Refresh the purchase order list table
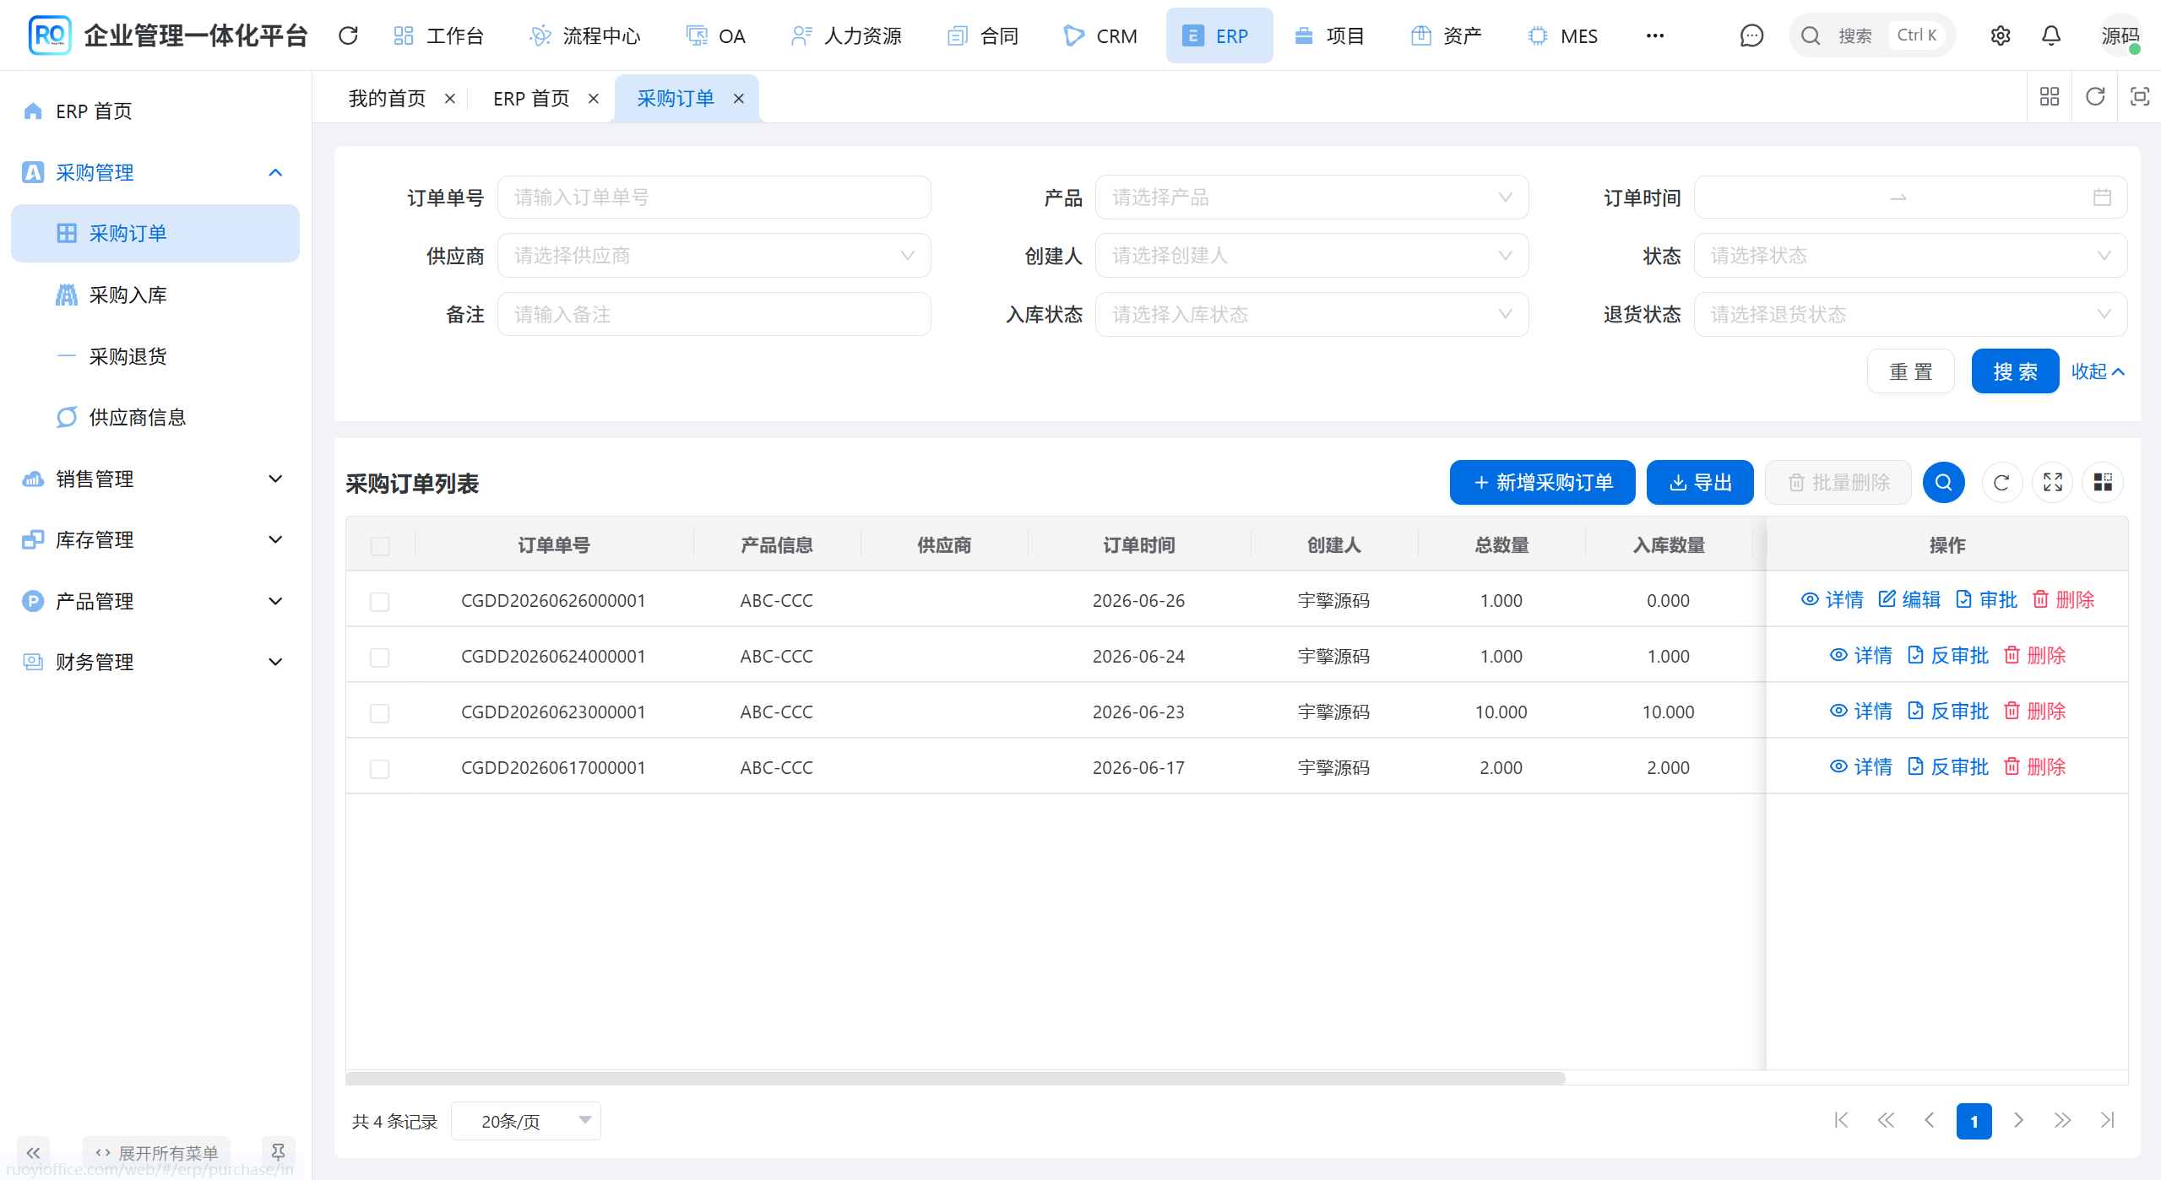The width and height of the screenshot is (2161, 1180). tap(2001, 482)
